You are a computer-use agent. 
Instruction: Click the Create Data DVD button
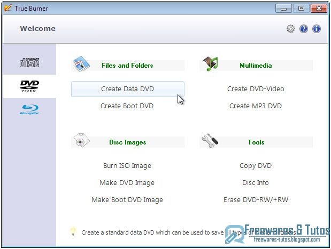pos(128,89)
